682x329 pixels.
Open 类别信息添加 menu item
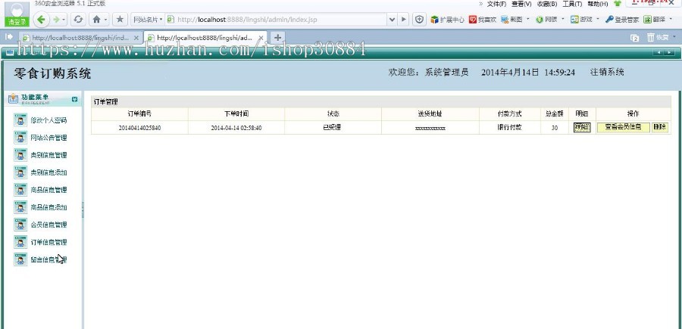click(48, 172)
